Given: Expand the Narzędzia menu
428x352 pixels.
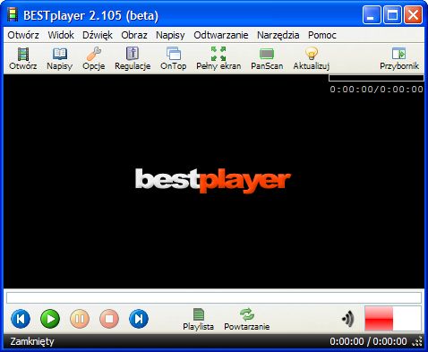Looking at the screenshot, I should point(278,35).
